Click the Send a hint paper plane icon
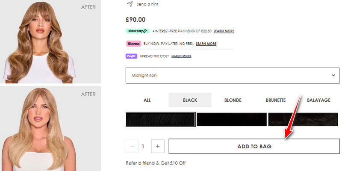 (x=130, y=4)
